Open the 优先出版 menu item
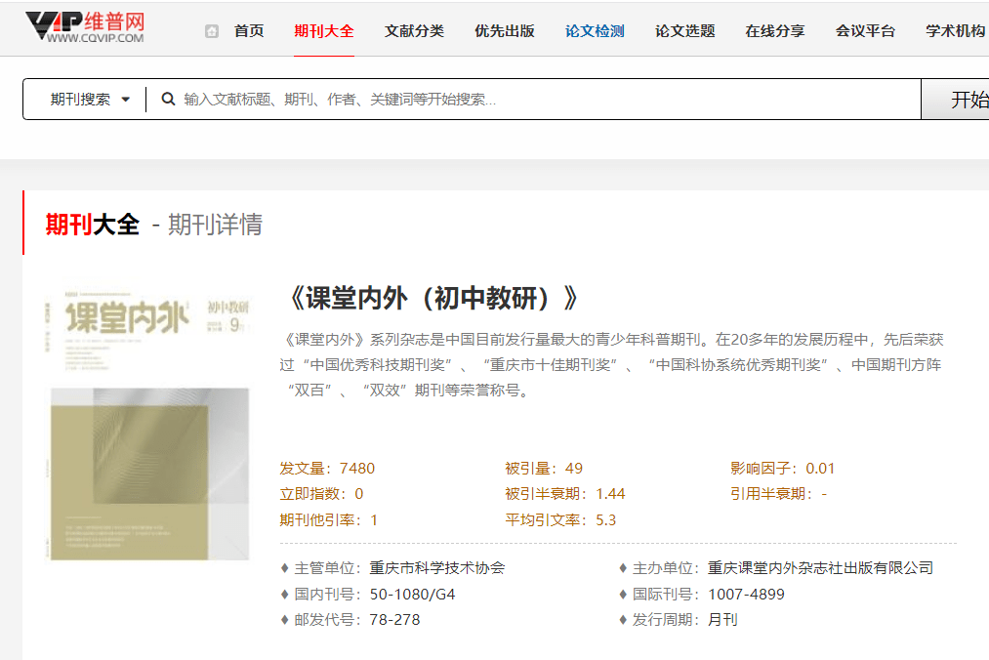This screenshot has height=660, width=989. point(505,31)
